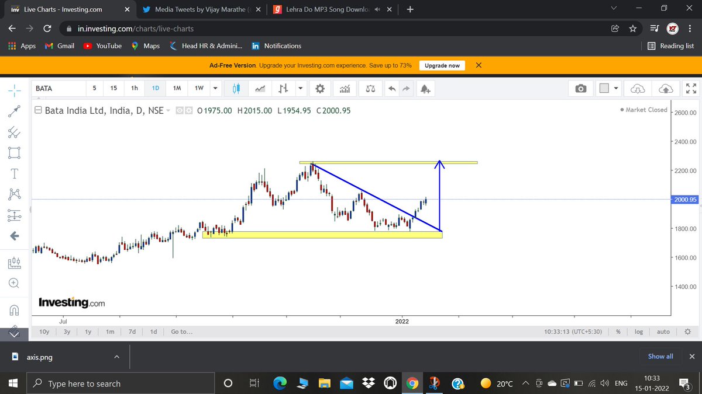Load chart layout from cloud
The image size is (702, 394).
638,88
